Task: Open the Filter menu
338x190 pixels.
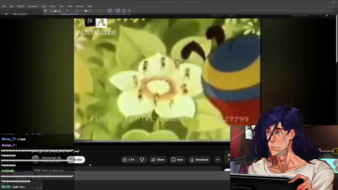Action: coord(70,6)
